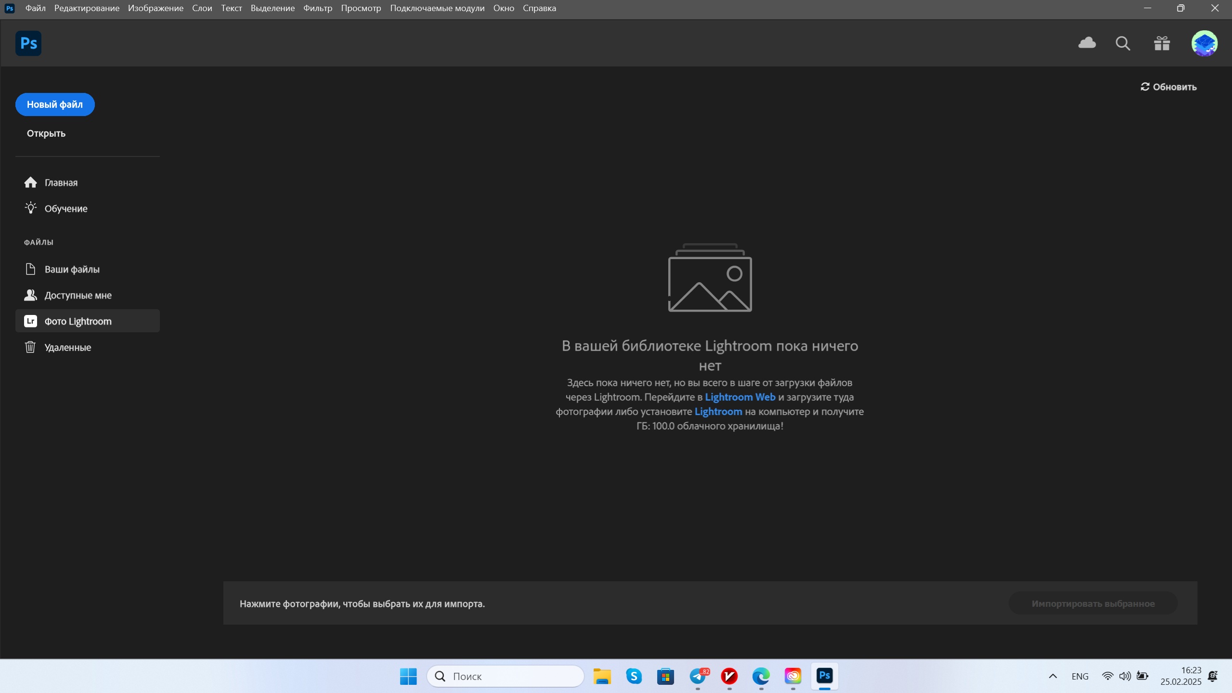Open Skype from the taskbar
This screenshot has width=1232, height=693.
coord(634,676)
